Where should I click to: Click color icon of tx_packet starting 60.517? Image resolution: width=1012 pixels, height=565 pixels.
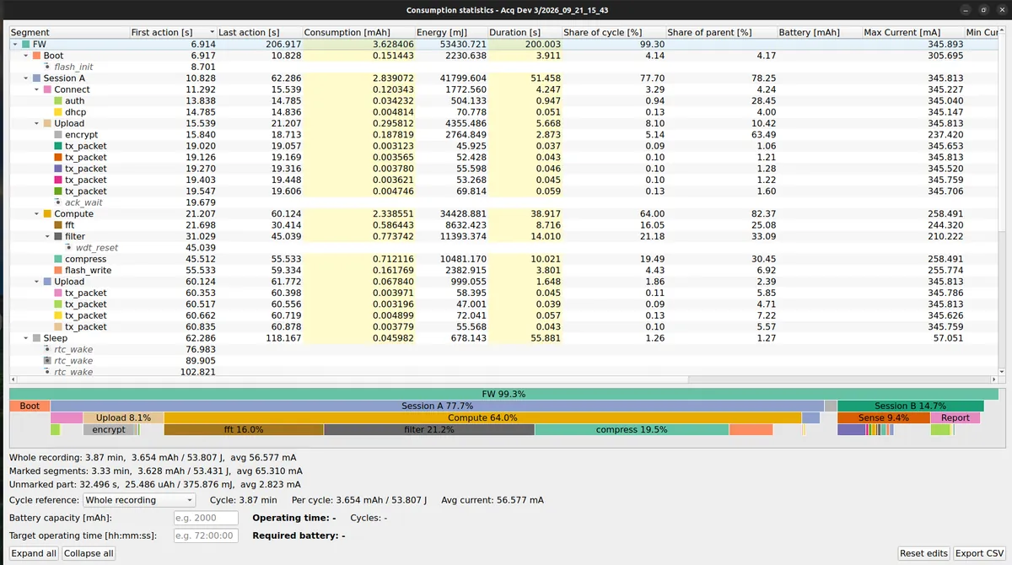pyautogui.click(x=58, y=304)
